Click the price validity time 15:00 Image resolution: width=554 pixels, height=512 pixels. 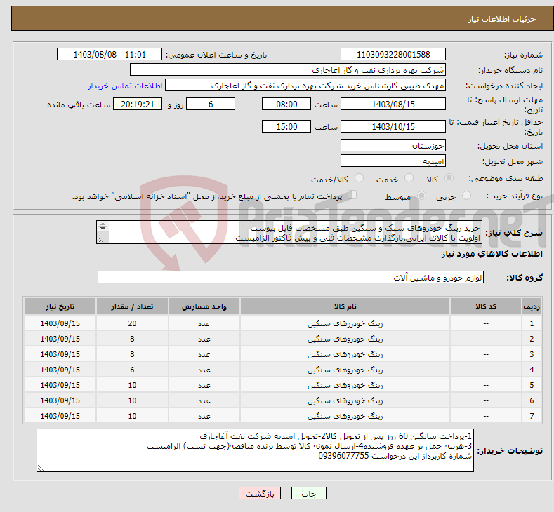tap(286, 126)
